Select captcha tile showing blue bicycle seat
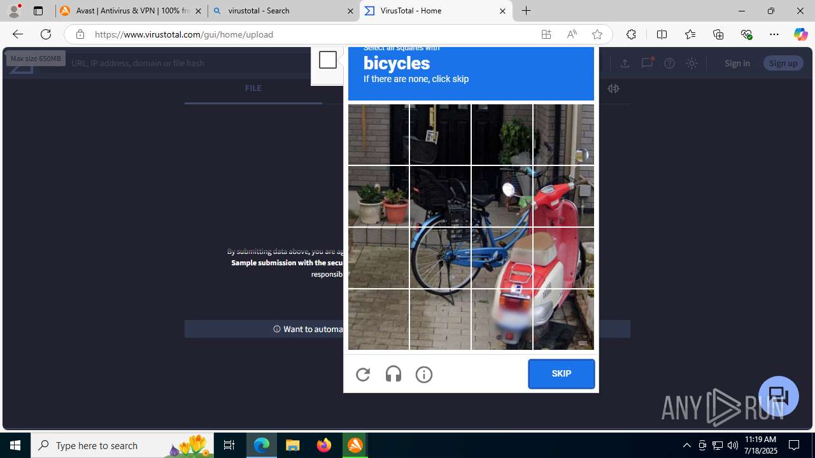 (440, 197)
